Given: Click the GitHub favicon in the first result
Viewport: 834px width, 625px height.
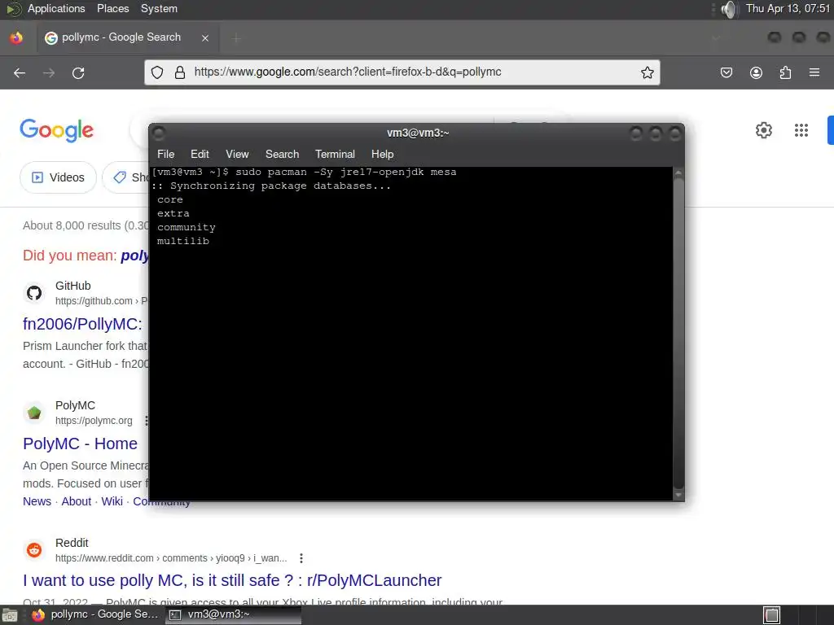Looking at the screenshot, I should click(x=34, y=293).
